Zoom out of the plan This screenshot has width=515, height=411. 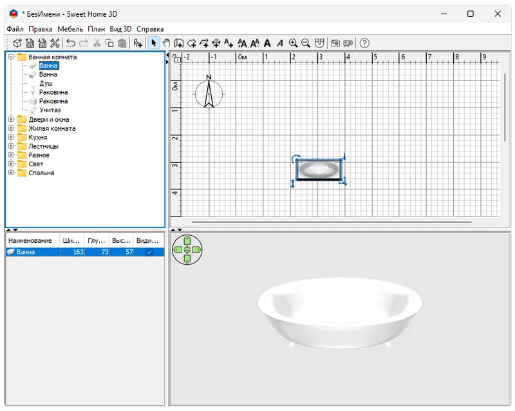click(306, 43)
